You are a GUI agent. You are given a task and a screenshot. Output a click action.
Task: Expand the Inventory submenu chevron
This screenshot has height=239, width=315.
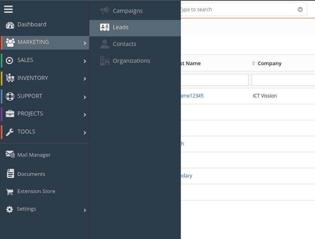[x=85, y=79]
